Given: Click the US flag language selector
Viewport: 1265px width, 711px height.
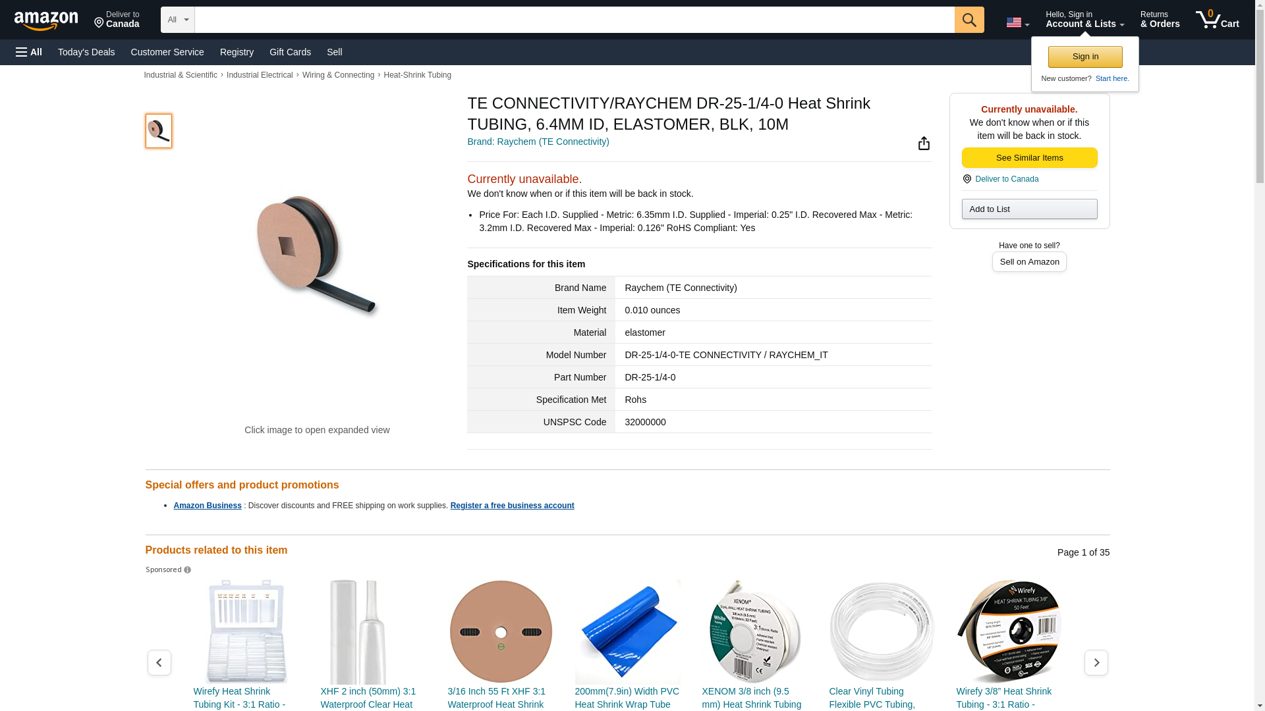Looking at the screenshot, I should 1017,22.
